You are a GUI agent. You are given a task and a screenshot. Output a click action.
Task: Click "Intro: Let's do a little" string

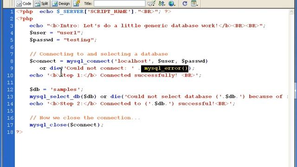click(100, 26)
